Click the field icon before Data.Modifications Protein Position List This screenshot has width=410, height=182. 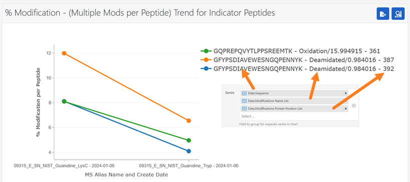point(244,109)
